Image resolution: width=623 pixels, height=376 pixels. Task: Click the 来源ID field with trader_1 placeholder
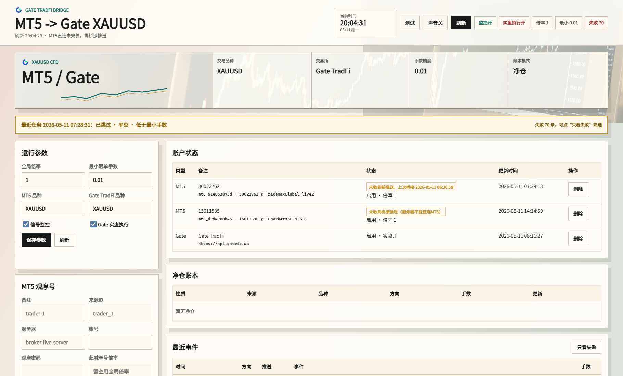[x=120, y=313]
